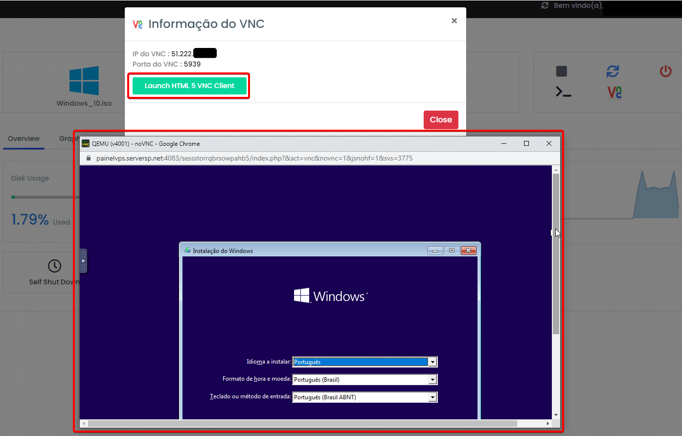Screen dimensions: 682x436
Task: Launch the HTML 5 VNC Client
Action: 189,86
